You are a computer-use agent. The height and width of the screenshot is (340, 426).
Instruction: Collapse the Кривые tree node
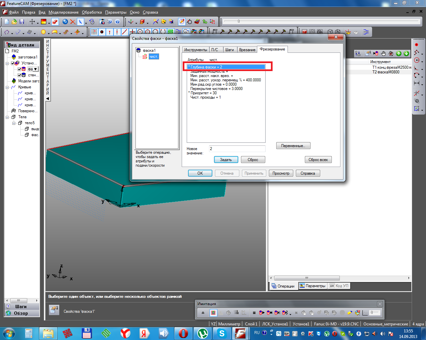[x=7, y=87]
